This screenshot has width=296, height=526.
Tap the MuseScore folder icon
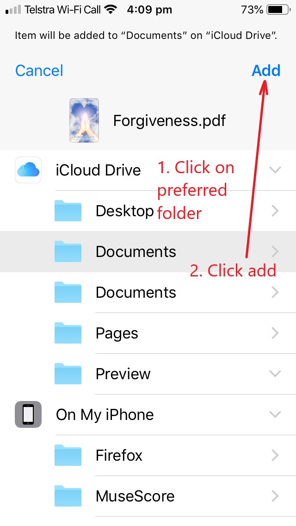point(68,496)
